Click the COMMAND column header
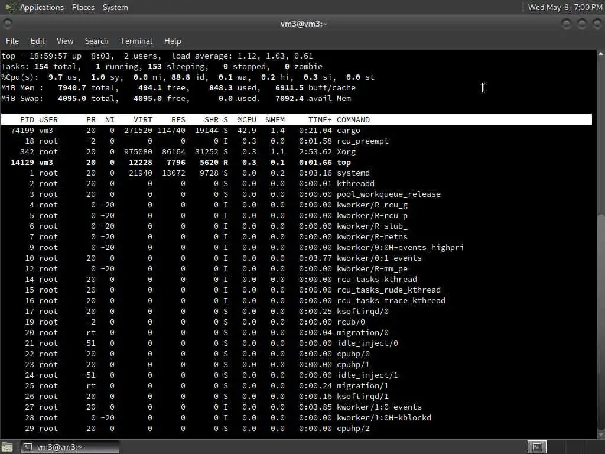Image resolution: width=605 pixels, height=454 pixels. point(353,119)
